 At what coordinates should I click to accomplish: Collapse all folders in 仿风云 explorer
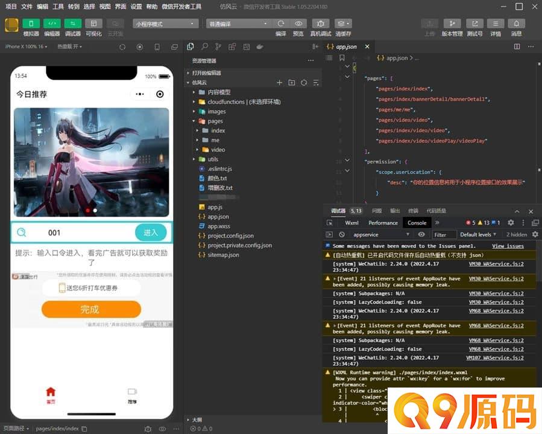tap(315, 83)
